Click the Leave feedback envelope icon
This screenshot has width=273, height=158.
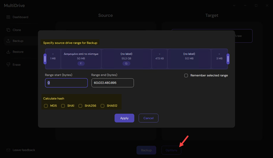tap(8, 150)
